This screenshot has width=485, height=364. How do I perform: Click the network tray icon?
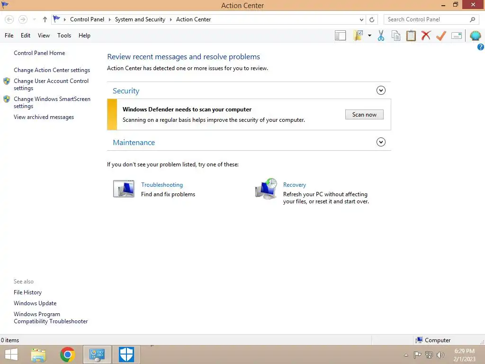coord(429,355)
